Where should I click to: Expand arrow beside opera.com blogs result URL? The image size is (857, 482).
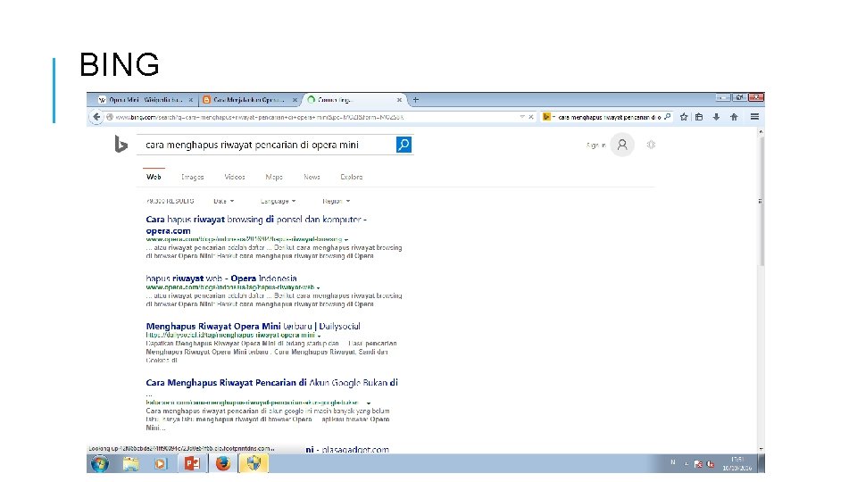[x=346, y=240]
